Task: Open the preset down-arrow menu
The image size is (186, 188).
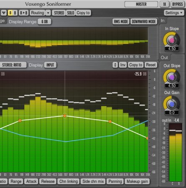Action: click(x=4, y=13)
